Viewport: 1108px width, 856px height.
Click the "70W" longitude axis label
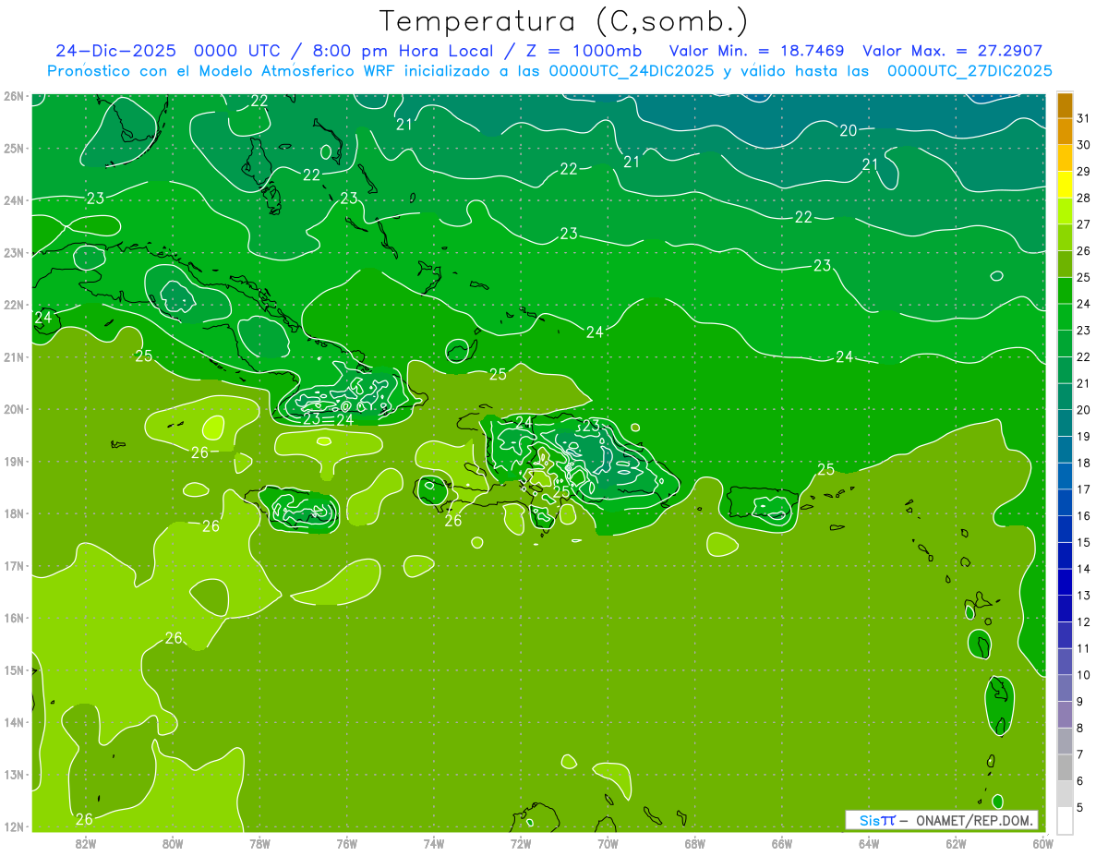coord(608,842)
